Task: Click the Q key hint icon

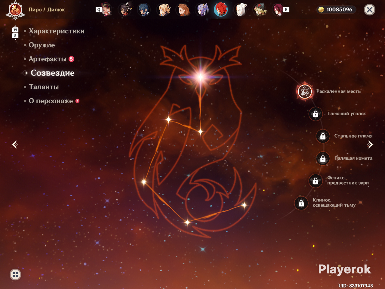Action: 99,10
